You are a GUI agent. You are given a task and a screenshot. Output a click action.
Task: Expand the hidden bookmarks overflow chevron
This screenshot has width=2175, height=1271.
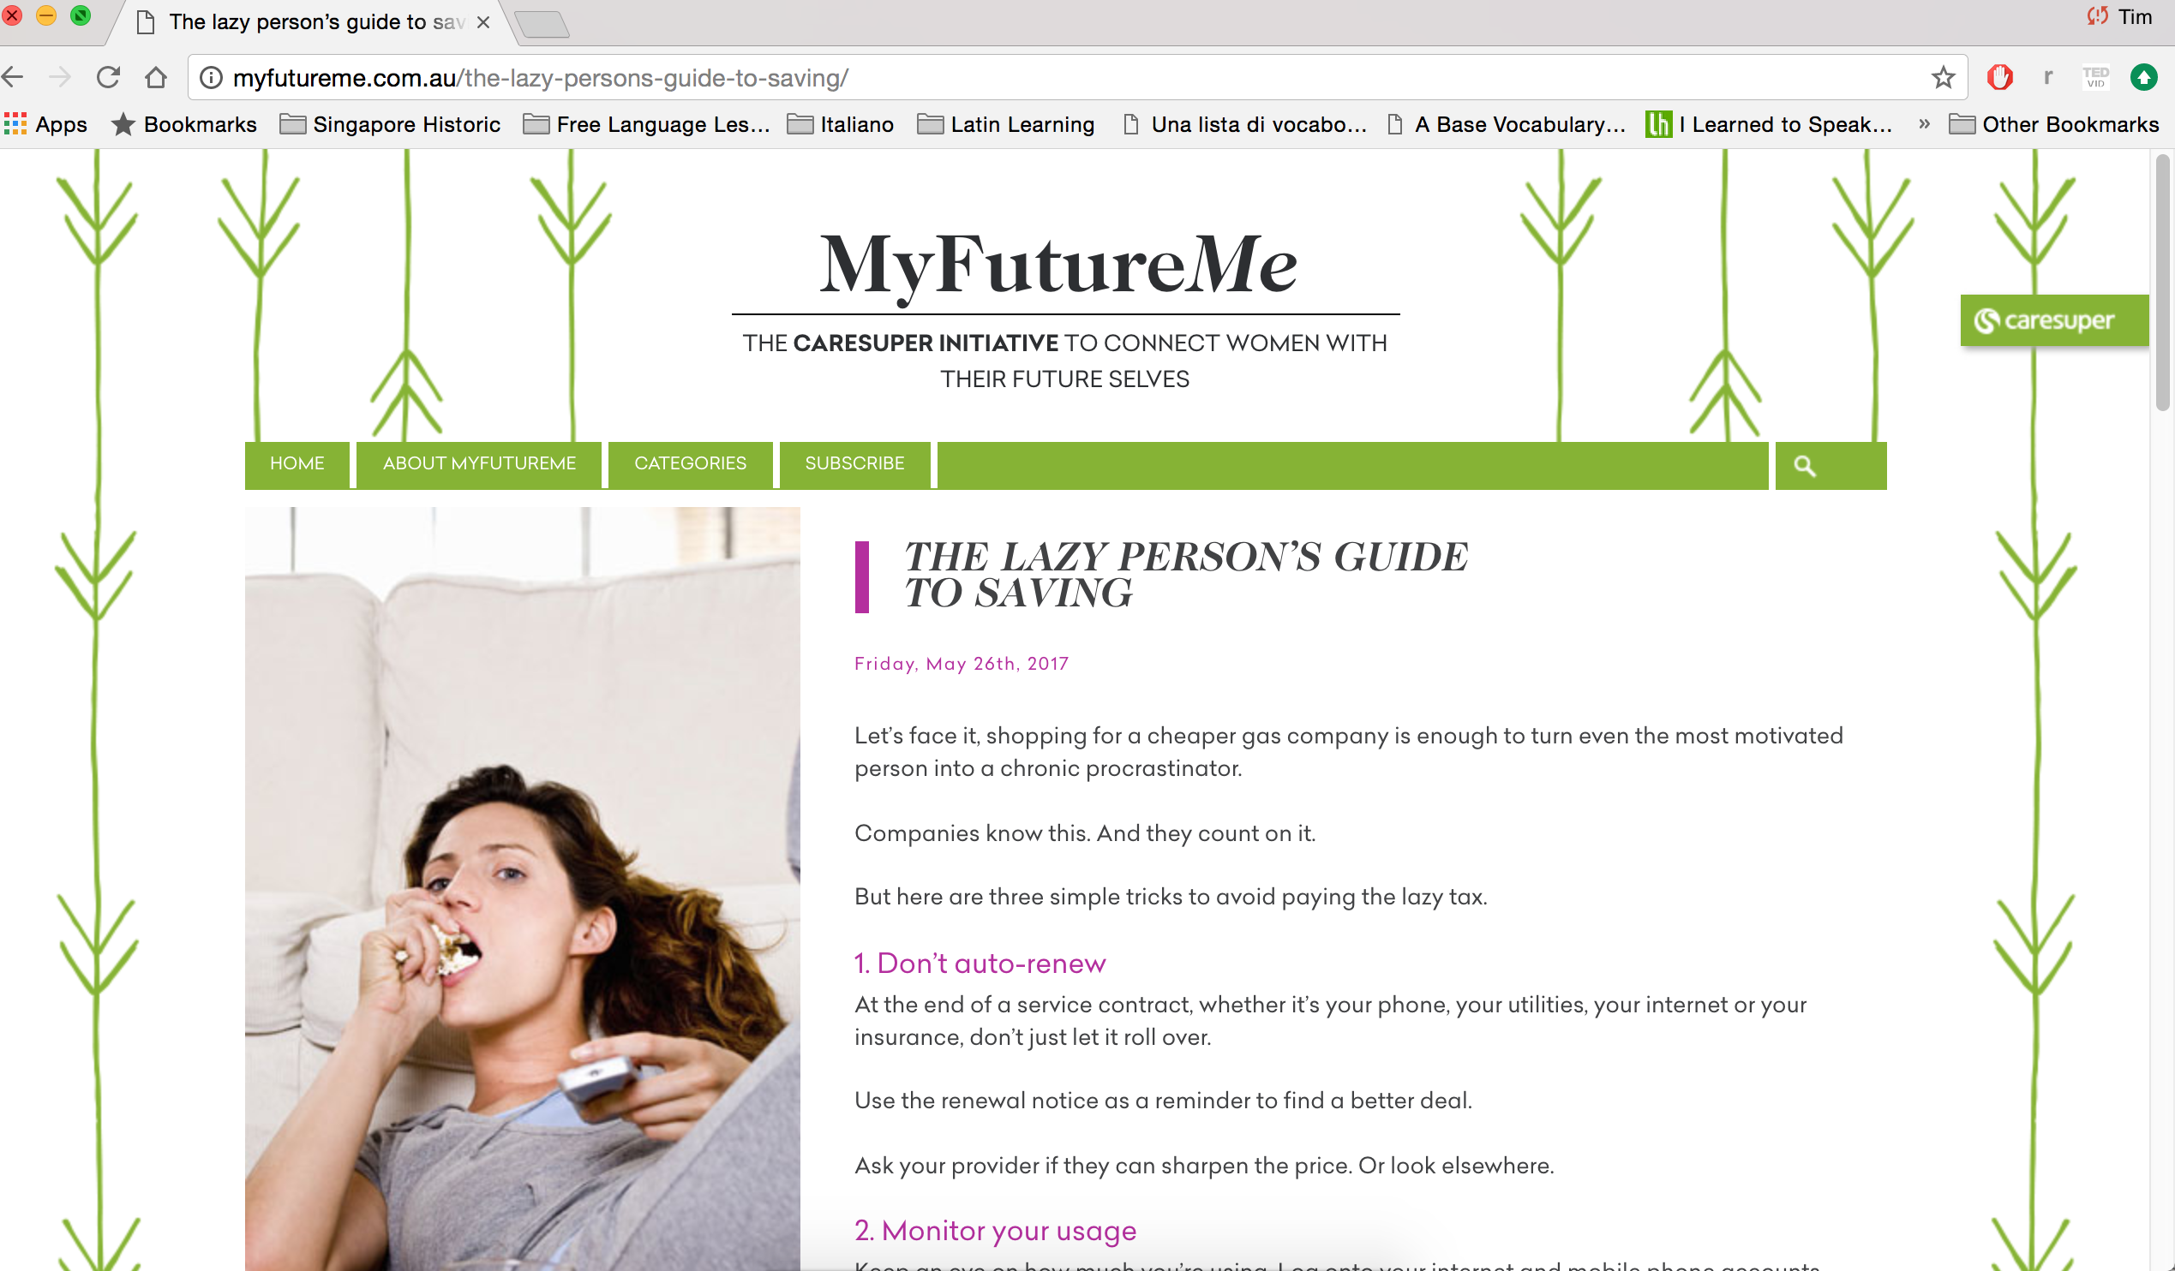pos(1924,124)
